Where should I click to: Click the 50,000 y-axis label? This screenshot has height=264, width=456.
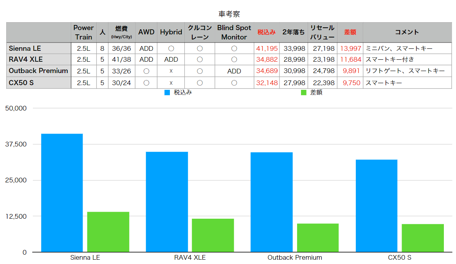click(x=16, y=108)
